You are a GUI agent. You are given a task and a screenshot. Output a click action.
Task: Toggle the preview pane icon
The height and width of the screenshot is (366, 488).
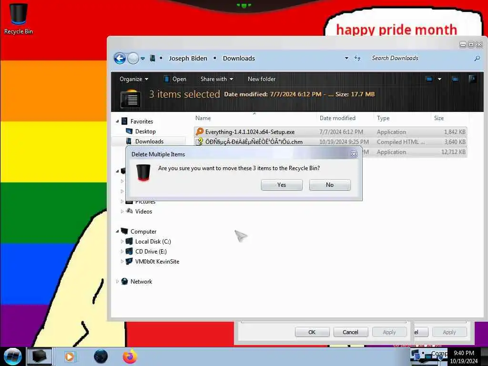(x=455, y=79)
